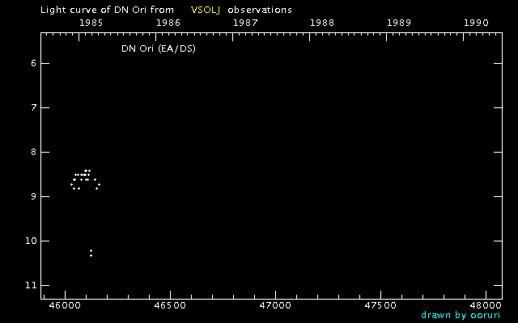This screenshot has width=518, height=323.
Task: Click the magnitude 11 label on left axis
Action: pos(30,286)
